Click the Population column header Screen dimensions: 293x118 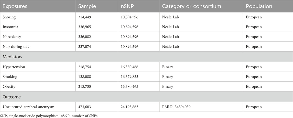[259, 6]
